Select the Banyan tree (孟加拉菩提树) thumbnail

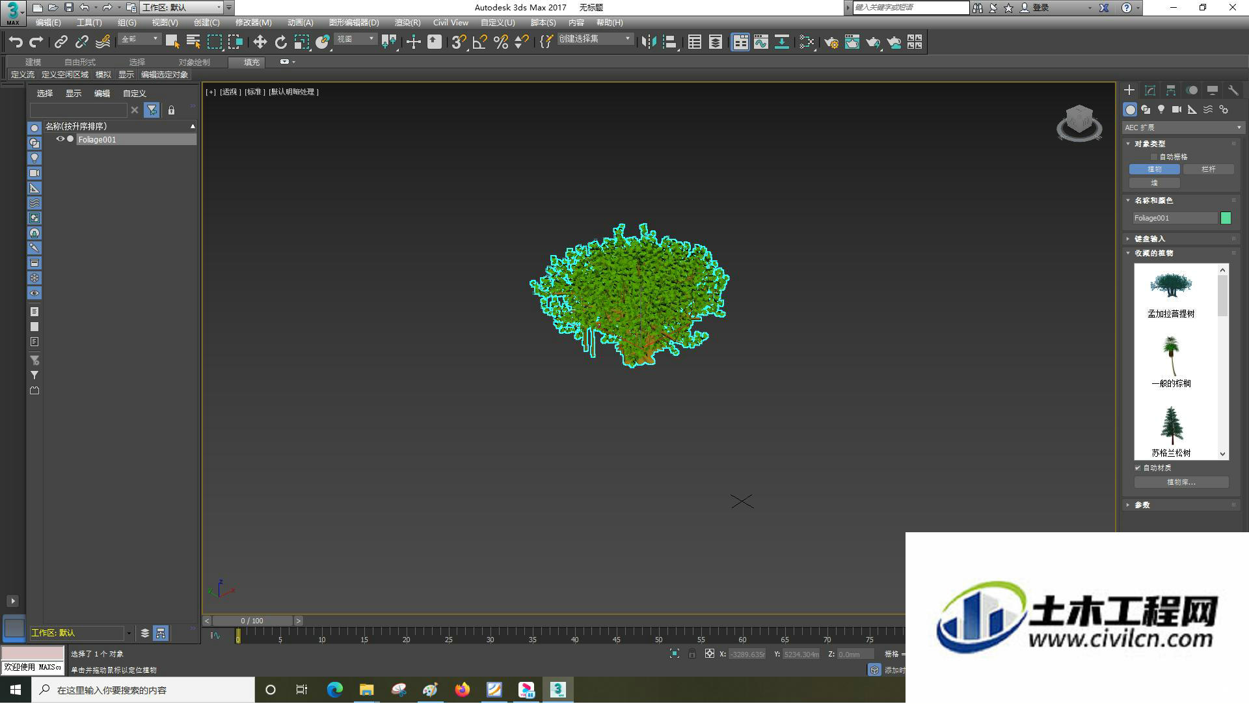(1171, 286)
